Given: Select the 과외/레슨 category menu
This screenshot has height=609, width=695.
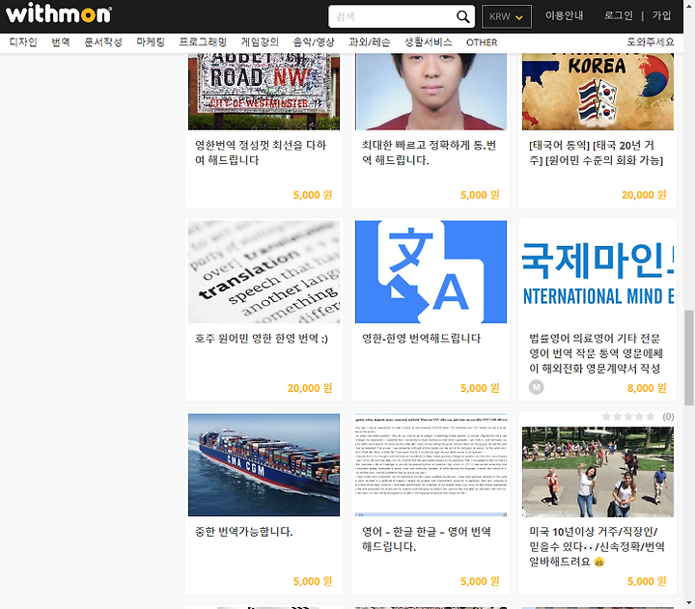Looking at the screenshot, I should [x=370, y=42].
